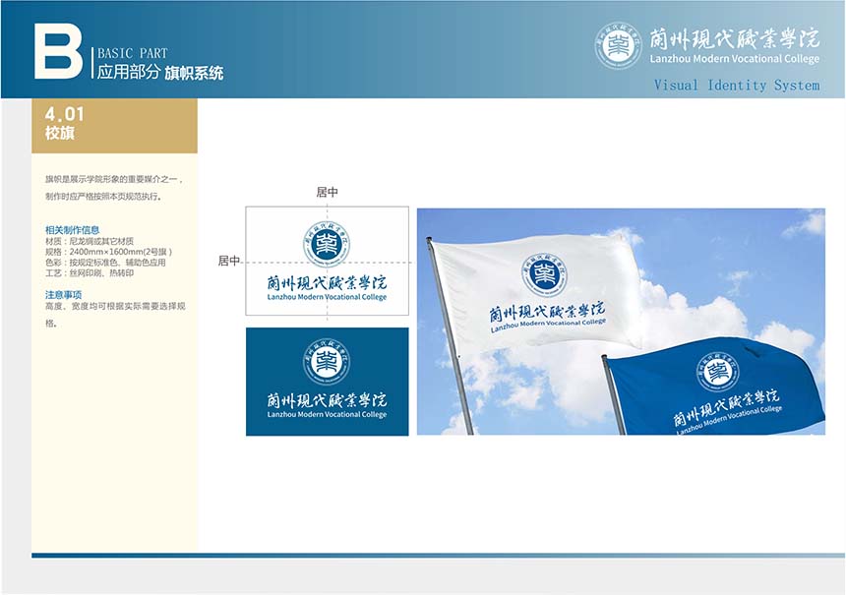This screenshot has width=846, height=595.
Task: Click the 校旗 section title
Action: 59,134
